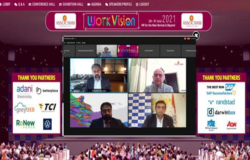
Task: Open the Participant menu in the video window
Action: tap(71, 43)
